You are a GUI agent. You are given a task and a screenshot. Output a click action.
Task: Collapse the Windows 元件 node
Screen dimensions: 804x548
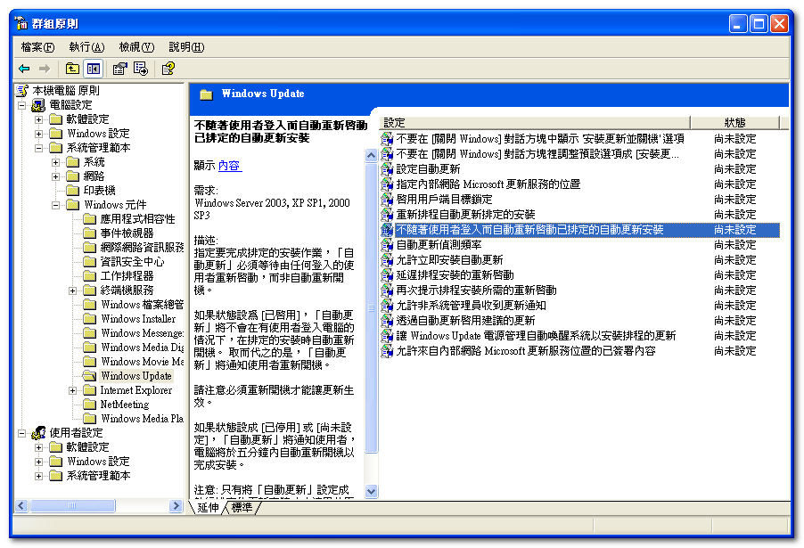point(55,205)
